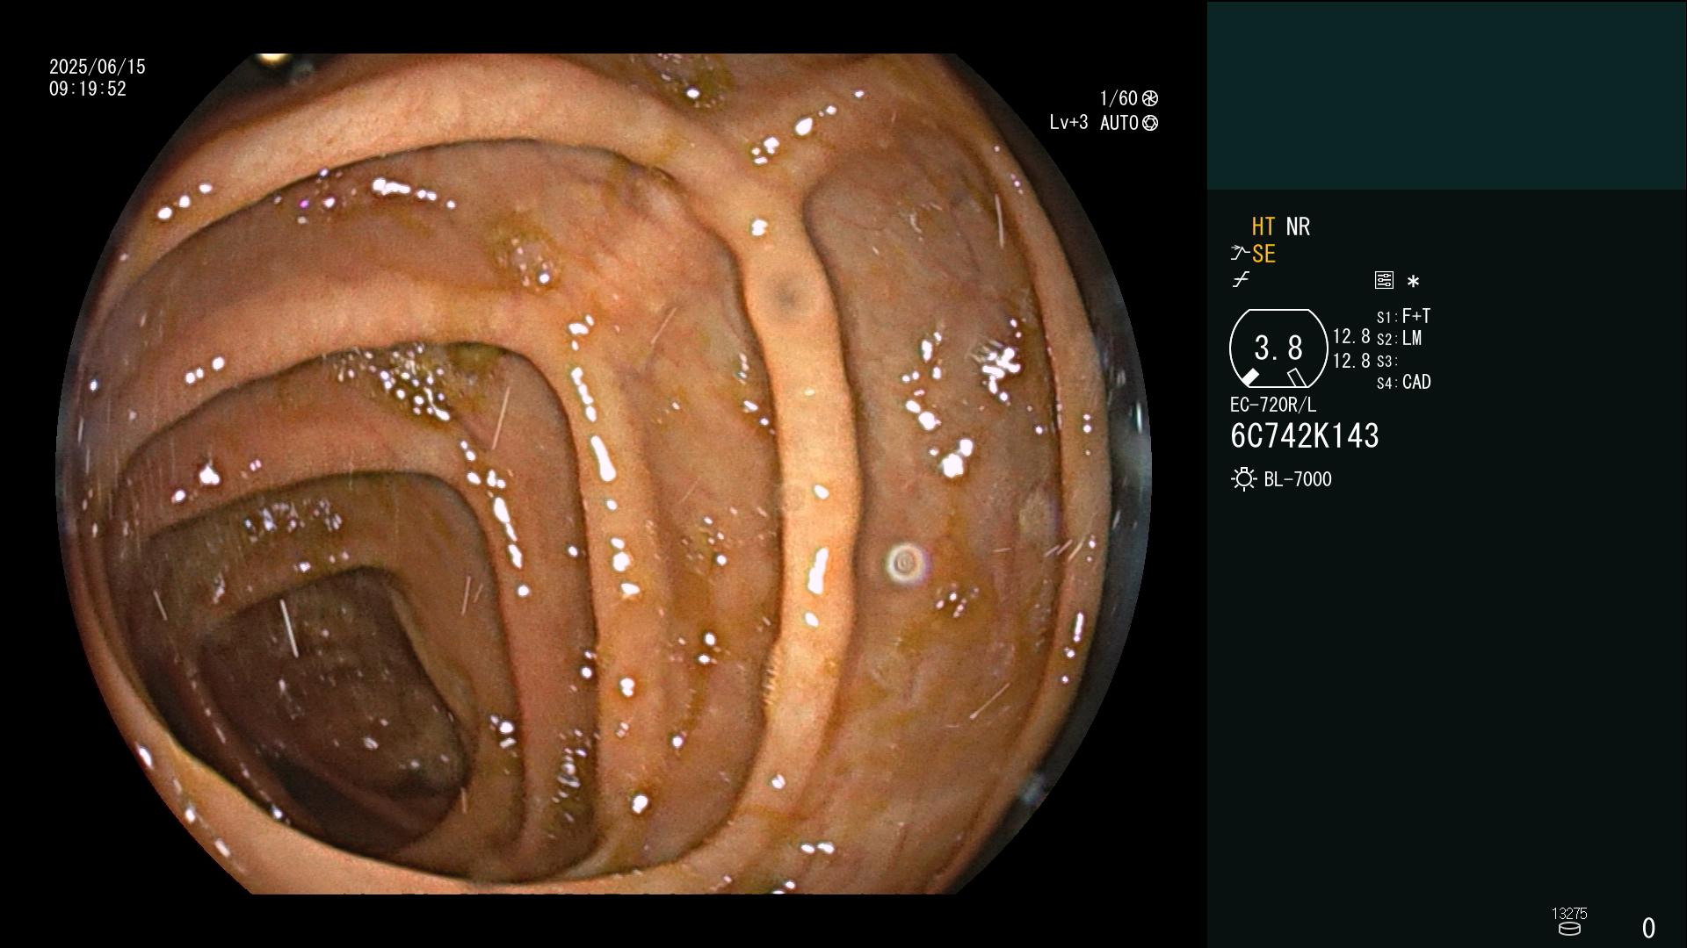Click the S2 switch LM assignment
The image size is (1687, 948).
point(1400,338)
